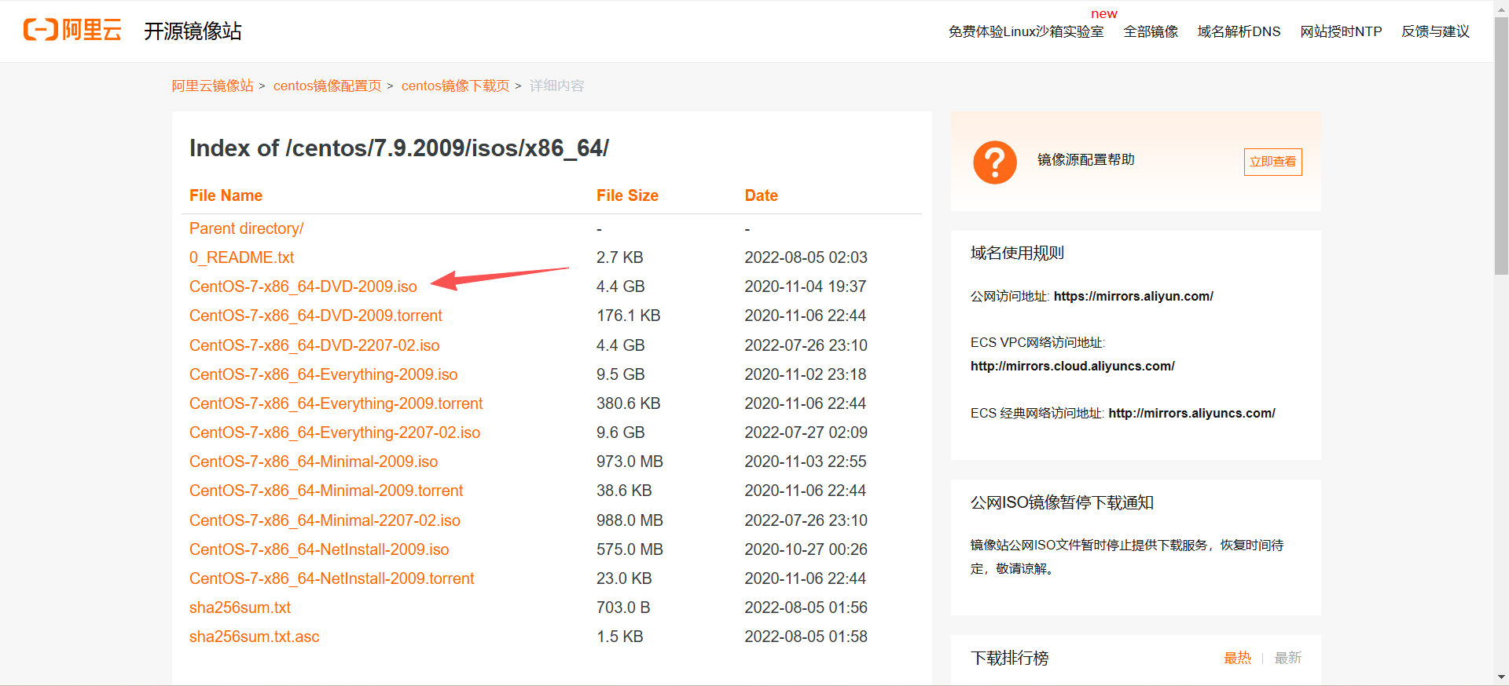Download CentOS-7-x86_64-Minimal-2009.iso
Image resolution: width=1509 pixels, height=686 pixels.
pyautogui.click(x=314, y=462)
